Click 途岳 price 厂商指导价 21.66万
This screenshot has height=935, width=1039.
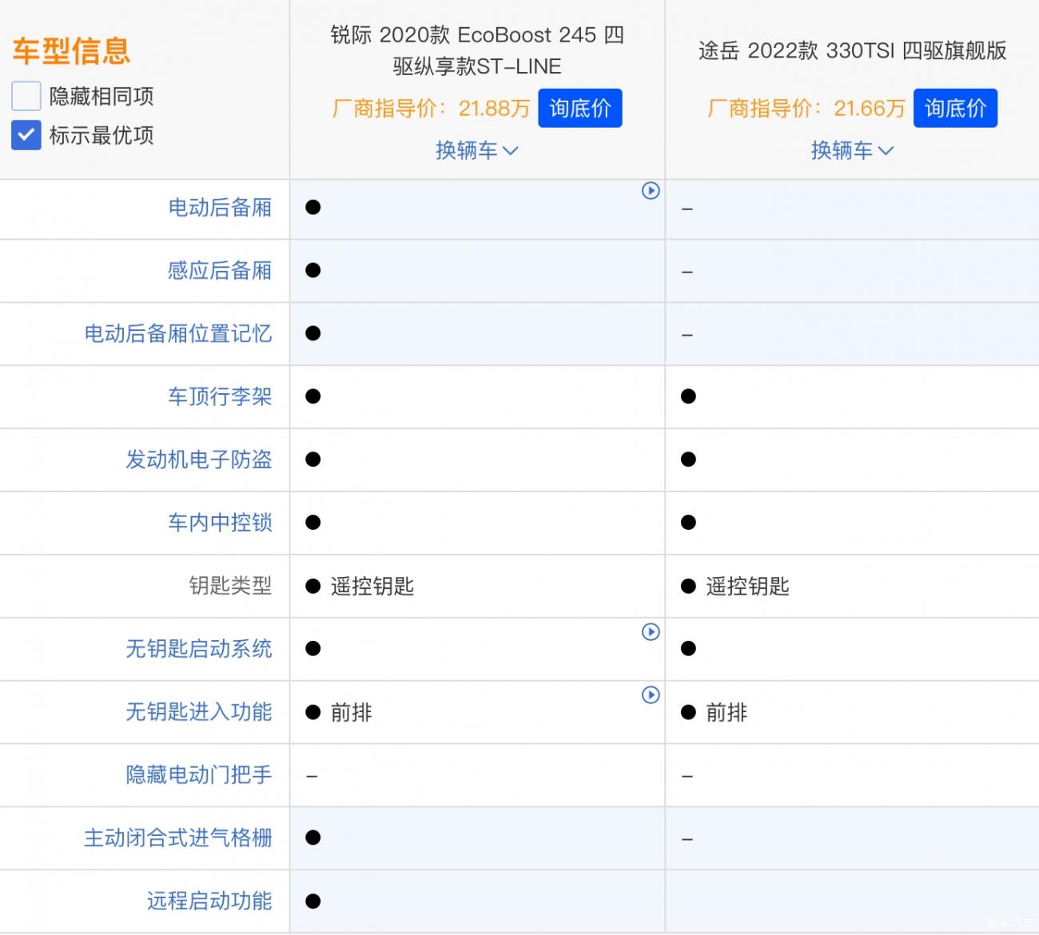point(806,108)
